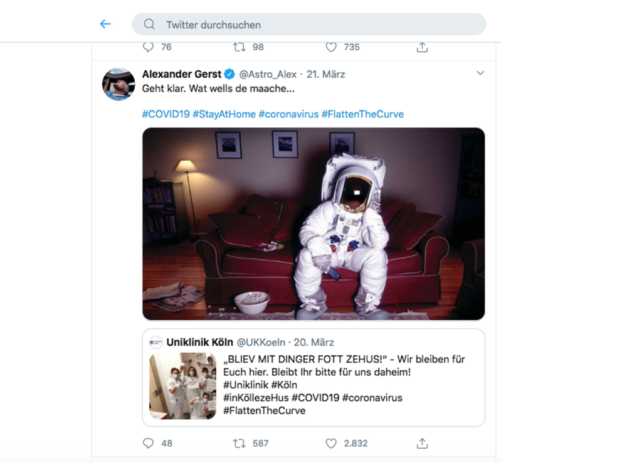Open the tweet options chevron menu
Viewport: 627px width, 470px height.
tap(480, 73)
